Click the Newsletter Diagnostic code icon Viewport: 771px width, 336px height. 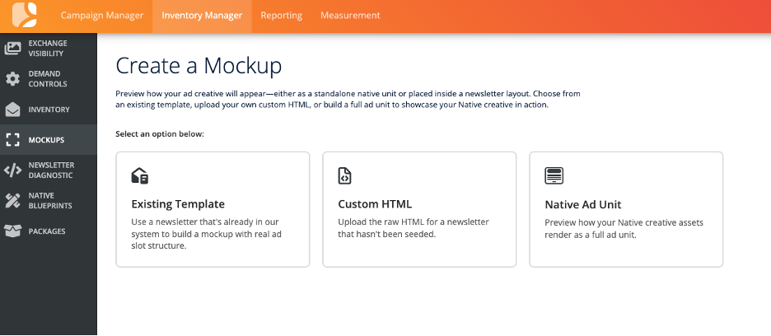click(x=12, y=170)
